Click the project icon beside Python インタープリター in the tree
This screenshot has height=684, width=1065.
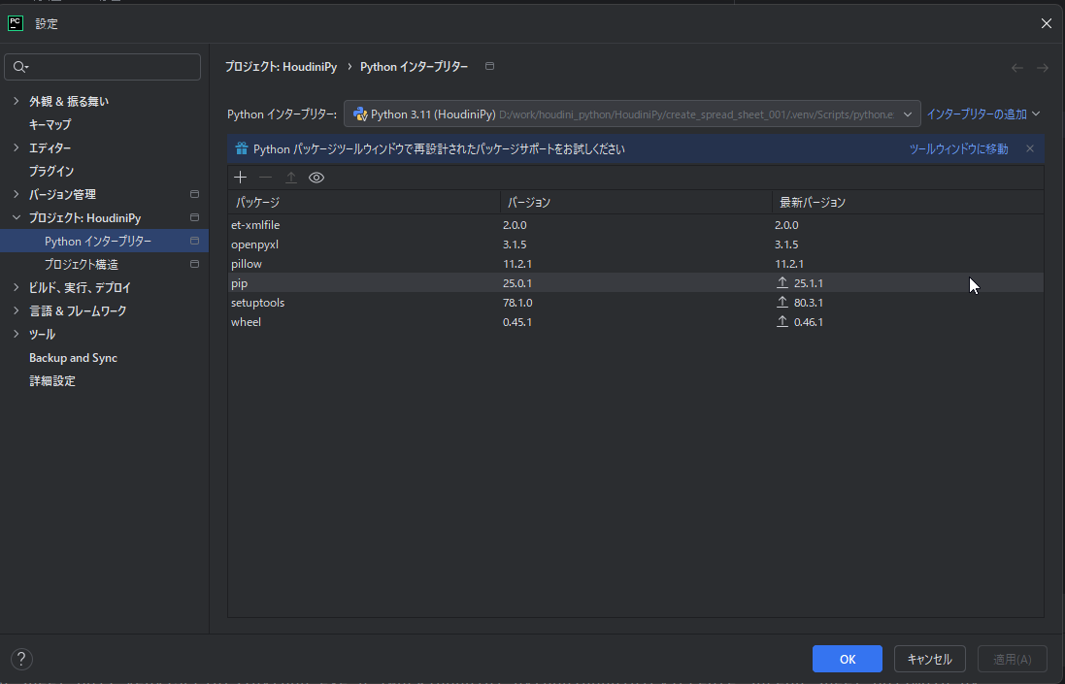coord(194,241)
